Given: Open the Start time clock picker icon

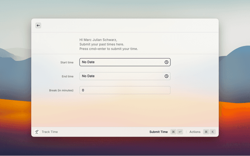Looking at the screenshot, I should pyautogui.click(x=166, y=62).
